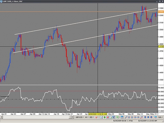The width and height of the screenshot is (164, 123).
Task: Select the upper white channel trendline
Action: point(86,22)
